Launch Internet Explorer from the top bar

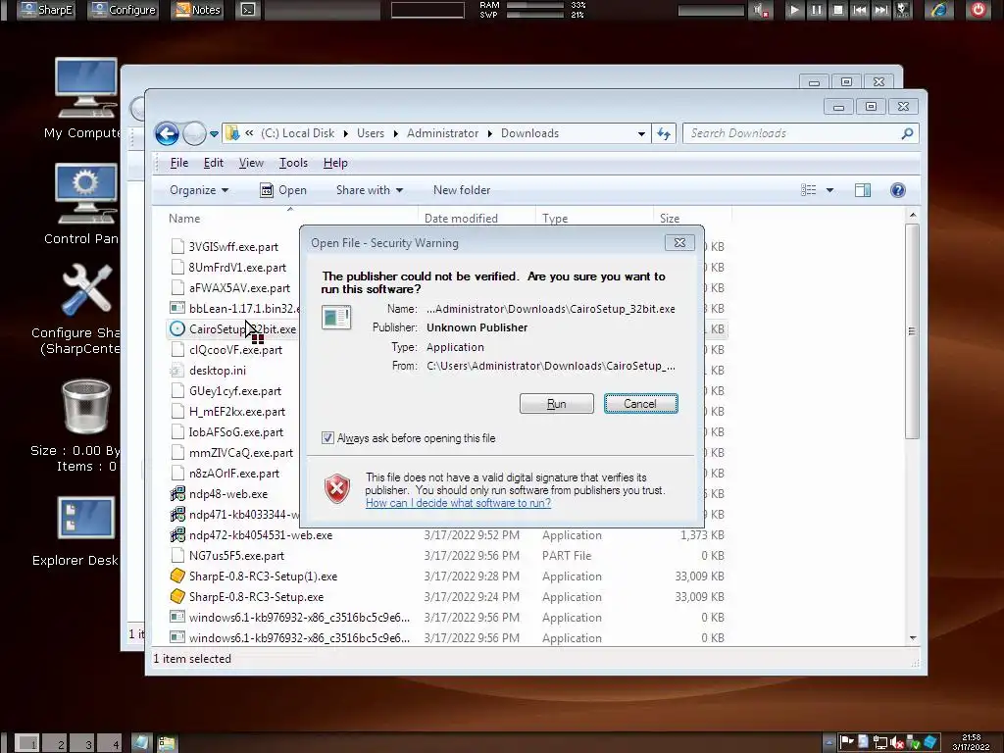938,10
